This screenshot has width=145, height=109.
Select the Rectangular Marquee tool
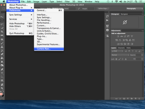[x=2, y=20]
